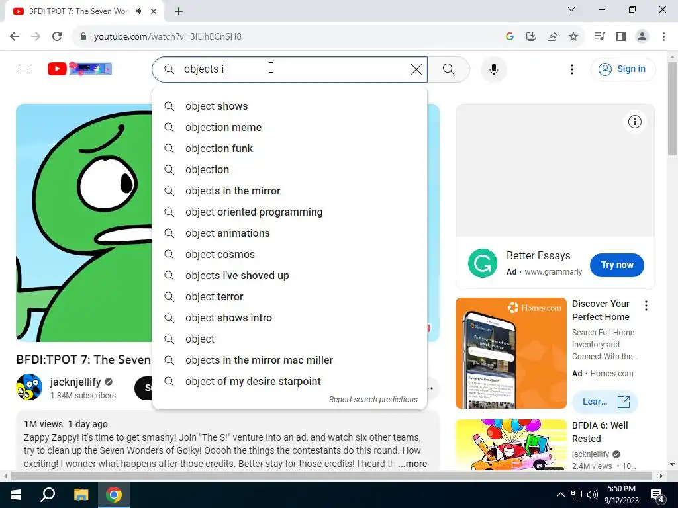Click the horizontal scrollbar at bottom
The height and width of the screenshot is (508, 678).
point(332,476)
